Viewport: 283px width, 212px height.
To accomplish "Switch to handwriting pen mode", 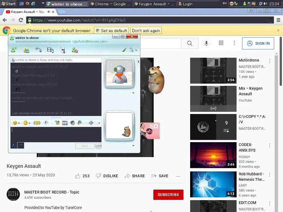I will pyautogui.click(x=20, y=145).
